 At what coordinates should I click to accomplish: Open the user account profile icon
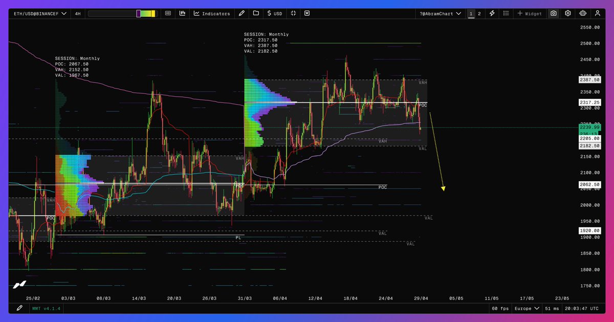pyautogui.click(x=597, y=14)
